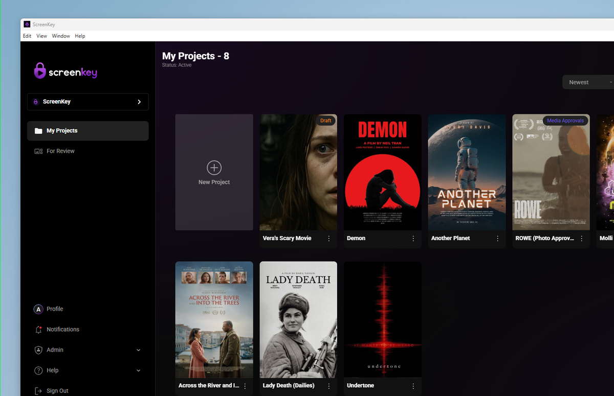The height and width of the screenshot is (396, 614).
Task: Click Sign Out label
Action: tap(57, 391)
